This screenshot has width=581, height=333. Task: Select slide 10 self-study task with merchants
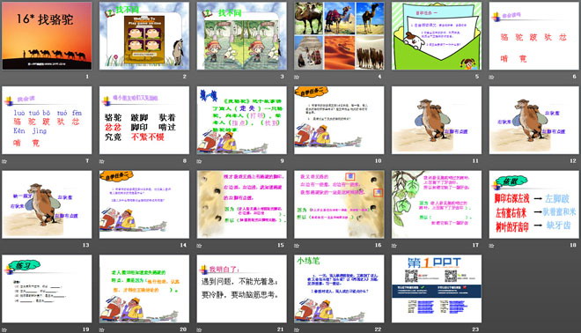tap(339, 120)
